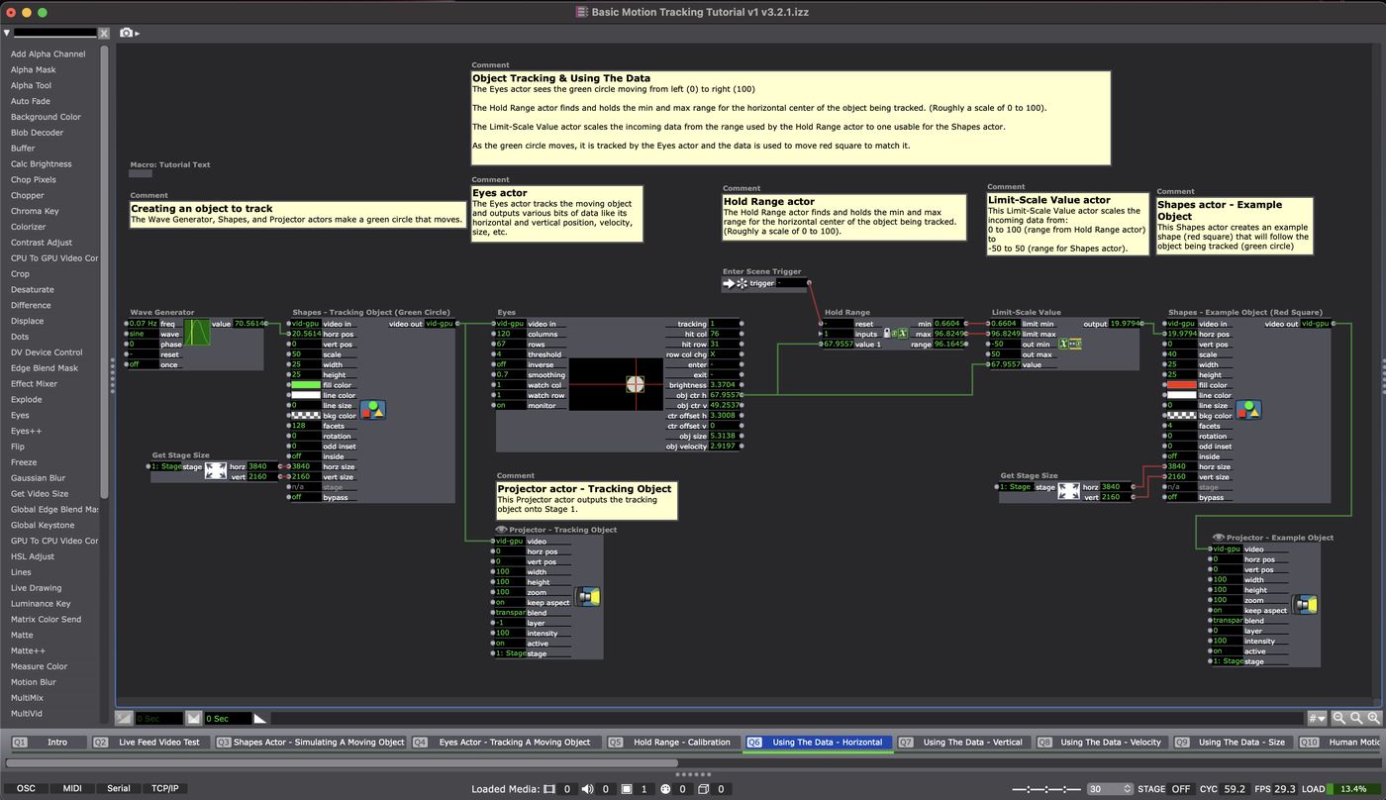Toggle the eye on Projector - Tracking Object
1386x800 pixels.
[x=502, y=530]
